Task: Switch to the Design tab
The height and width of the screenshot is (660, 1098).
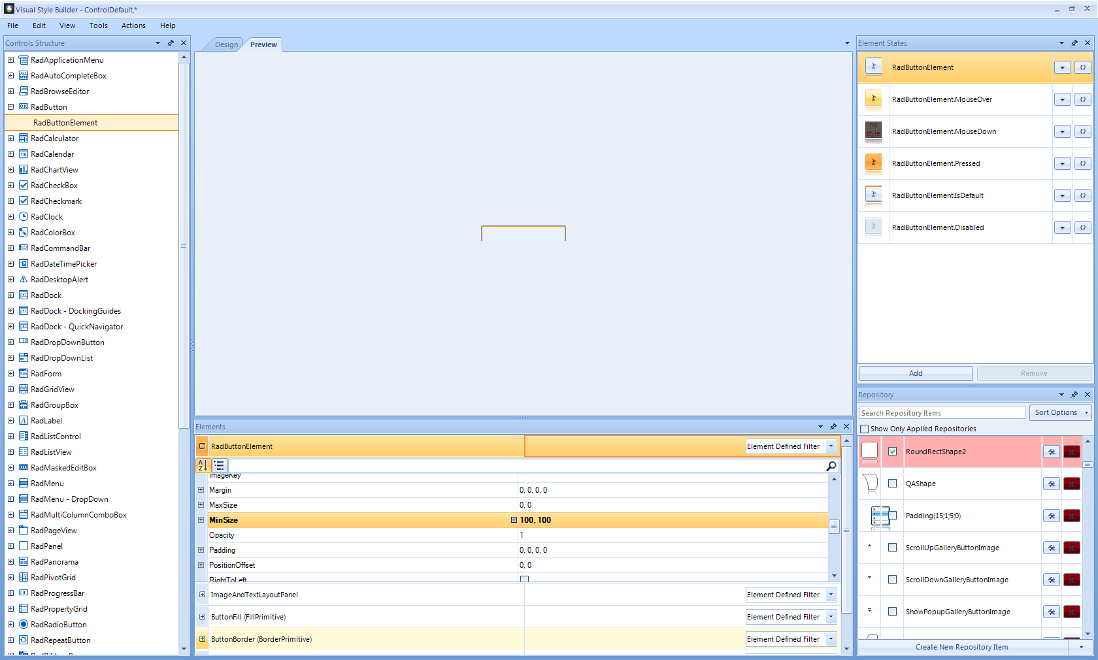Action: (226, 44)
